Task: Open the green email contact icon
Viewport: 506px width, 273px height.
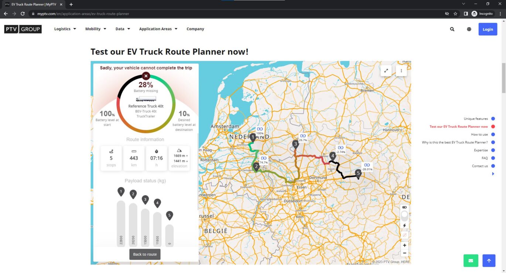Action: click(471, 260)
